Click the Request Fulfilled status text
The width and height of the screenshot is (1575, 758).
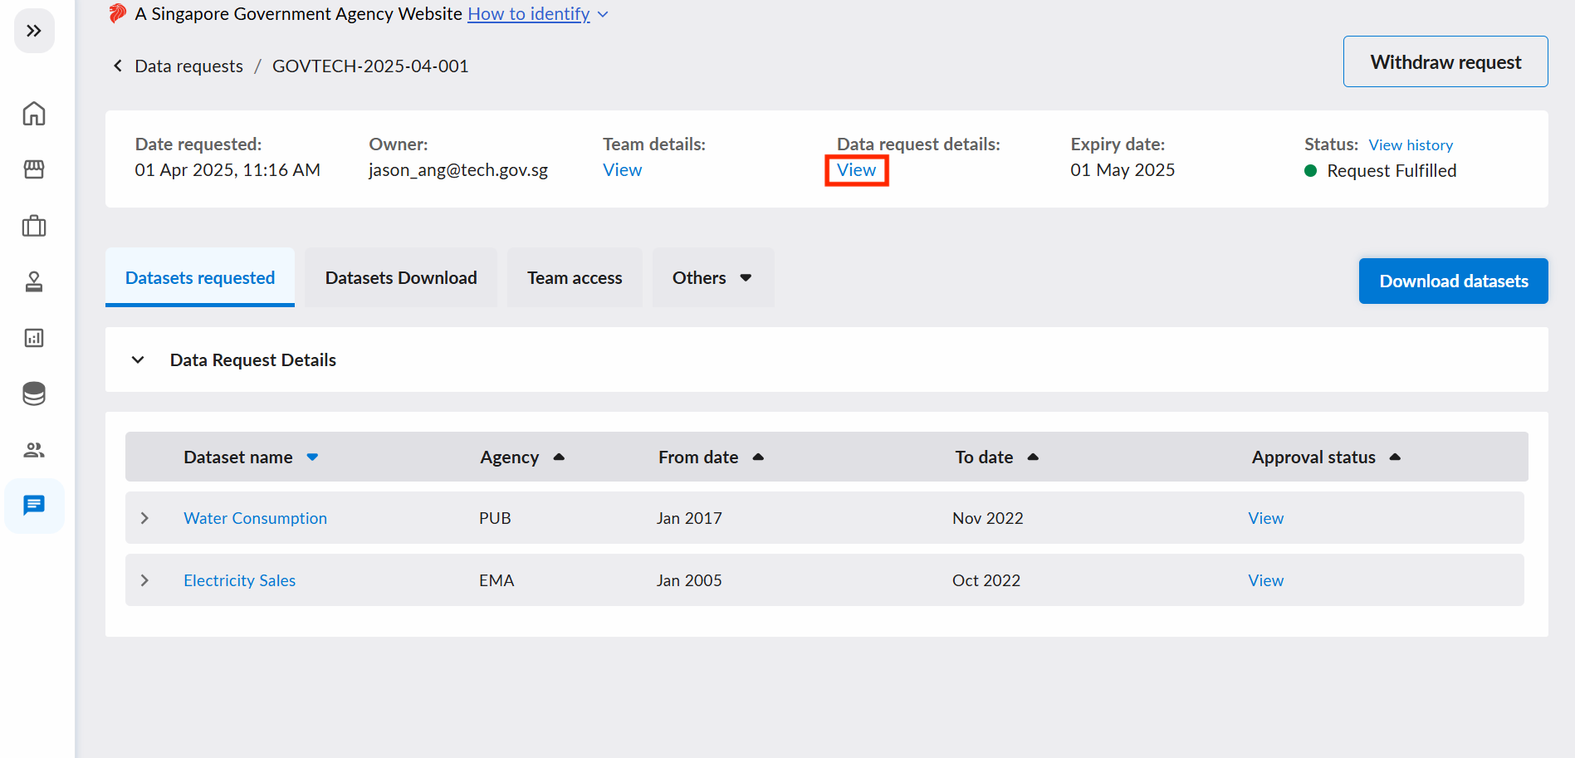click(1392, 171)
